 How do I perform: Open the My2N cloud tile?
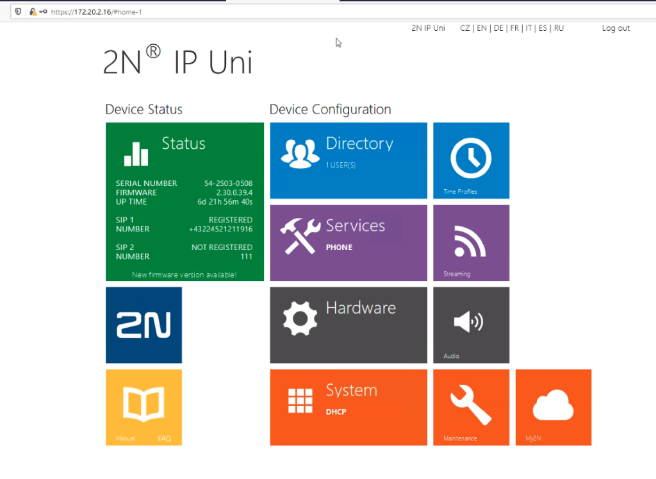(553, 407)
